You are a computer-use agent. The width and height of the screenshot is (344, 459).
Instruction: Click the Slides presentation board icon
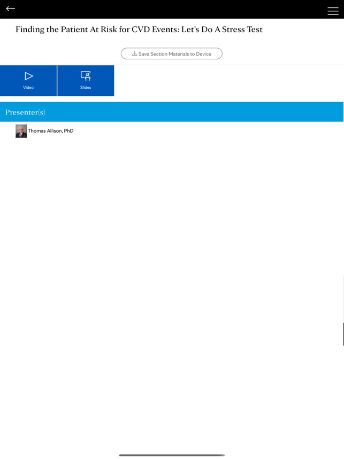(86, 76)
